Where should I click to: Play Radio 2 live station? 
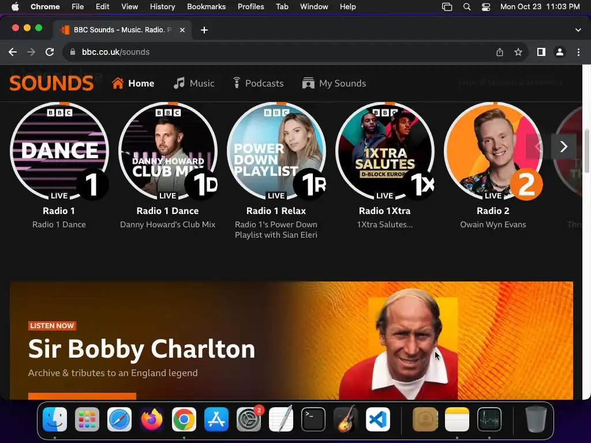pos(493,151)
